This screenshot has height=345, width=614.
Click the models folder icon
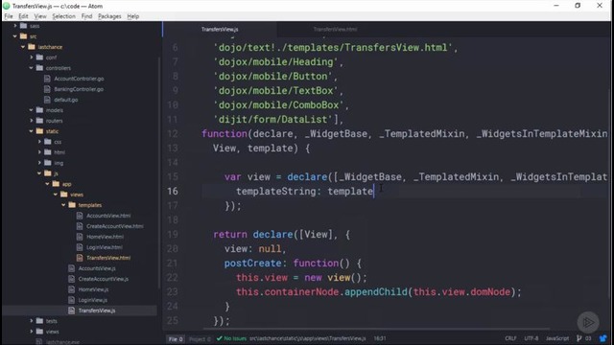[x=39, y=110]
